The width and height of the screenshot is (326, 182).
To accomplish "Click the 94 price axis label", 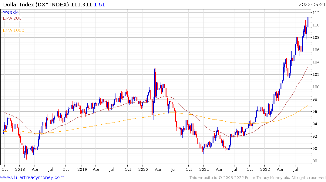I will (x=315, y=124).
